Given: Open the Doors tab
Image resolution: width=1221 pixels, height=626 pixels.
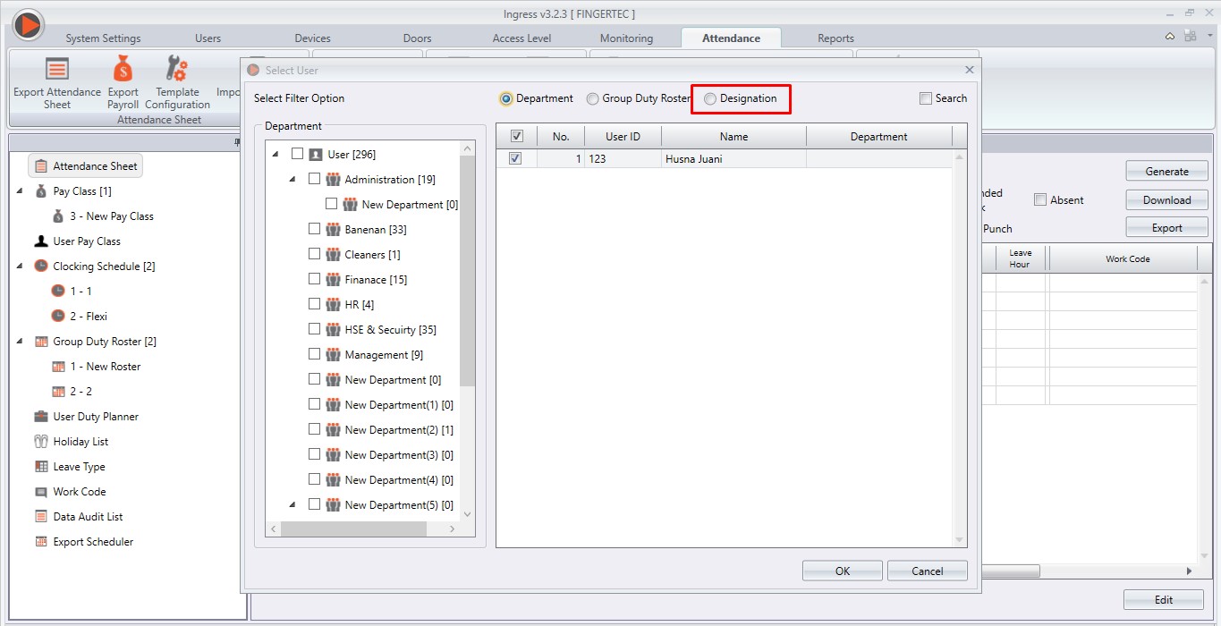Looking at the screenshot, I should tap(417, 38).
